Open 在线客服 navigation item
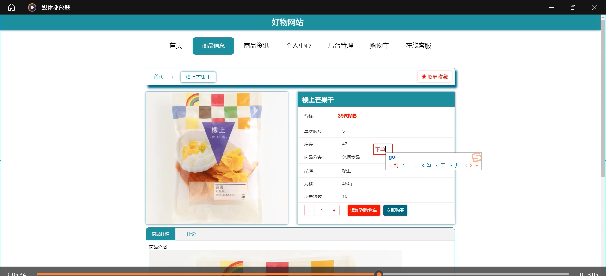Image resolution: width=606 pixels, height=276 pixels. tap(419, 46)
